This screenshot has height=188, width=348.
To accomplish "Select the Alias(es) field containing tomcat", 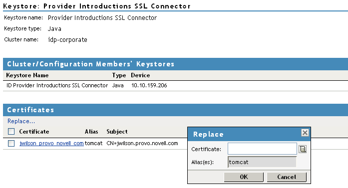I will (262, 162).
